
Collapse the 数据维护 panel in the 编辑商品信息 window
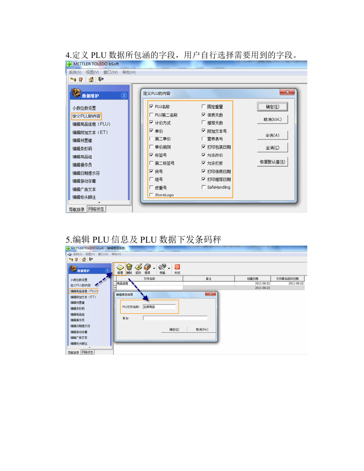tap(107, 271)
